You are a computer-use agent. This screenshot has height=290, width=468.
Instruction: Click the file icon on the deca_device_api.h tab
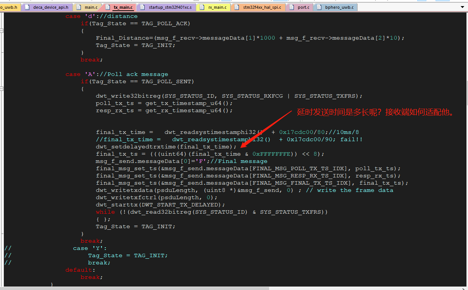click(x=27, y=7)
